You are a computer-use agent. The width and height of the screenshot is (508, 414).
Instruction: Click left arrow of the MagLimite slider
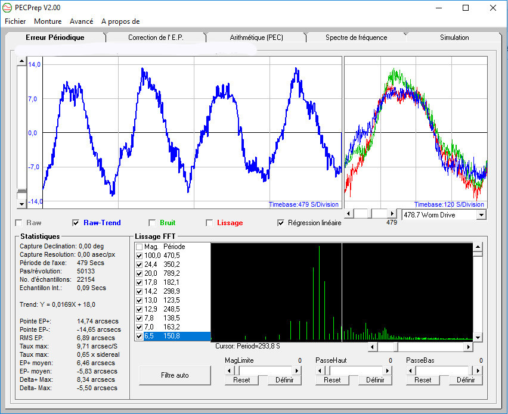[230, 370]
